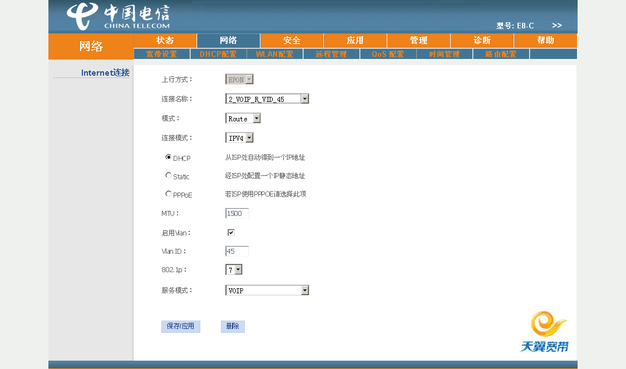Image resolution: width=626 pixels, height=369 pixels.
Task: Open the QoS 配置 submenu
Action: pyautogui.click(x=388, y=54)
